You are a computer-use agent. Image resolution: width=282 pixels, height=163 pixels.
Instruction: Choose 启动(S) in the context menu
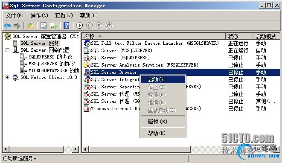pyautogui.click(x=163, y=79)
